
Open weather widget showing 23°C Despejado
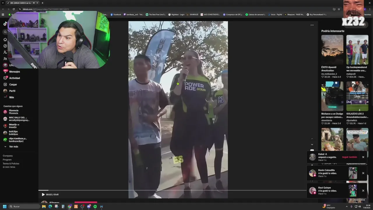coord(329,206)
